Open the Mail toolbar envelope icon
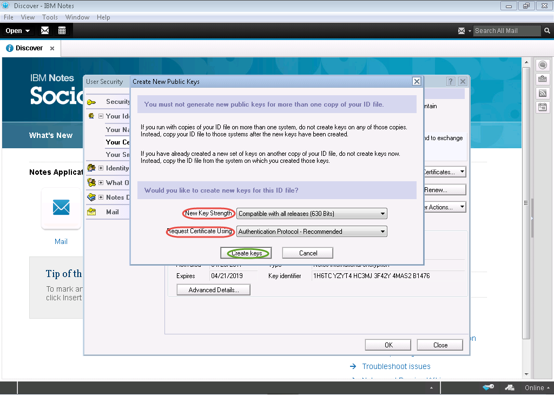This screenshot has width=554, height=415. point(45,31)
